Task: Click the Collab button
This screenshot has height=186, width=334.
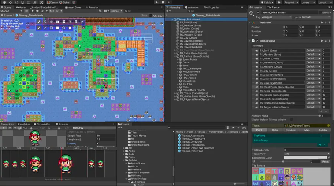Action: coord(267,2)
